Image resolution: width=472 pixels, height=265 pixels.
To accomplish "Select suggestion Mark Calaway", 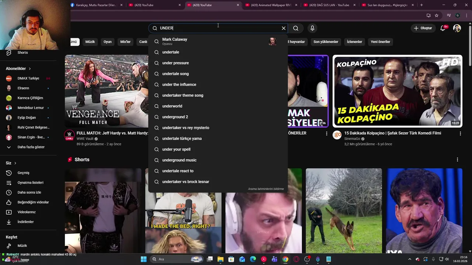I will (x=218, y=41).
